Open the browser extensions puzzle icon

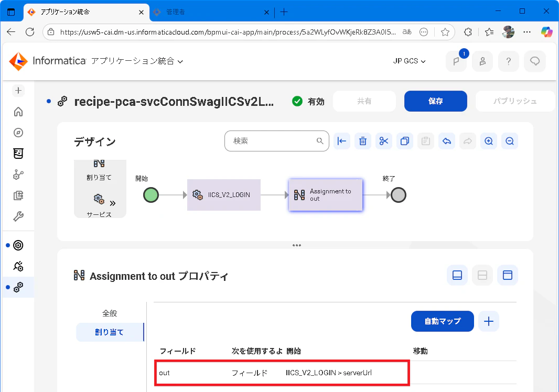[468, 32]
